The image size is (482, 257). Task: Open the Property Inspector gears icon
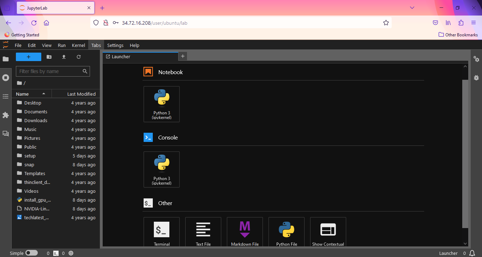click(476, 59)
